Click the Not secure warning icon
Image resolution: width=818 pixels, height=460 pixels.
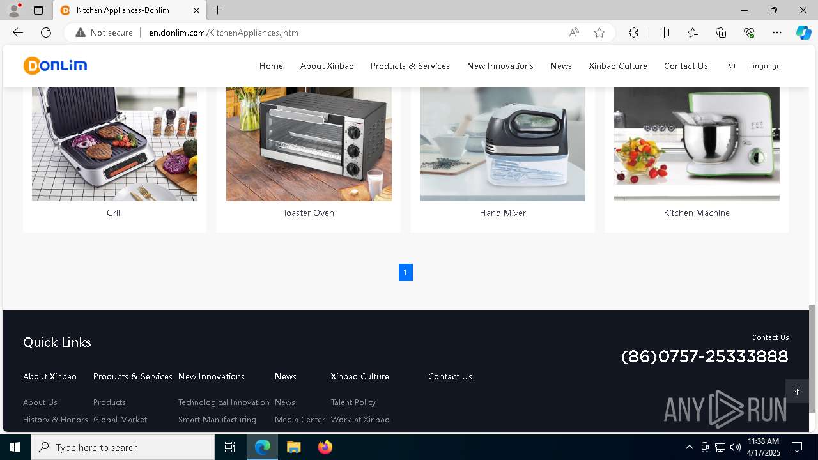[81, 33]
